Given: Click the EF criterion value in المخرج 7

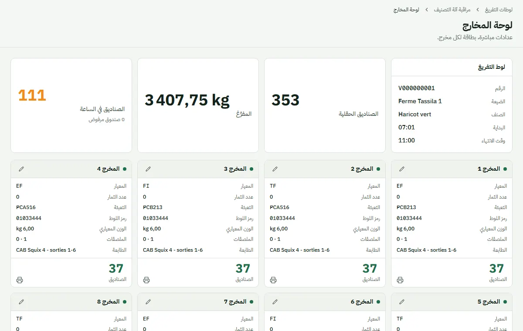Looking at the screenshot, I should pyautogui.click(x=146, y=319).
